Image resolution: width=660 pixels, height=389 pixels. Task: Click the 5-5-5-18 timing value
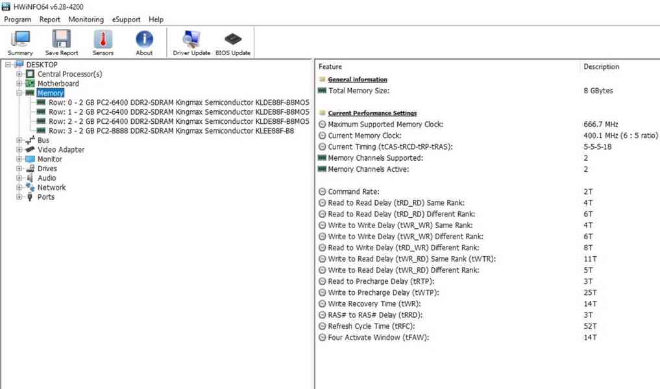[x=598, y=147]
